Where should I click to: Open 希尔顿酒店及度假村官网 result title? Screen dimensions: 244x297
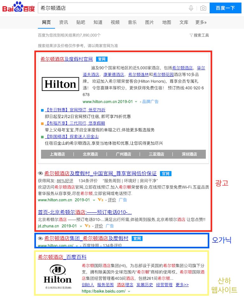[x=66, y=59]
